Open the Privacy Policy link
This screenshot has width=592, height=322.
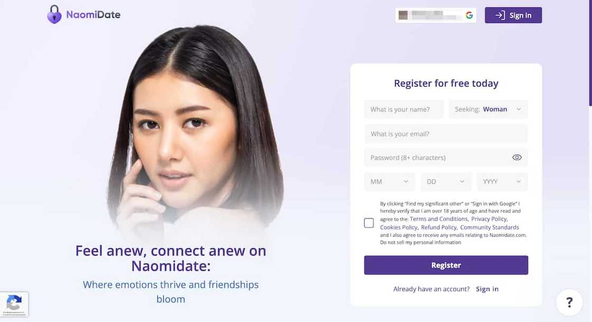(x=489, y=219)
